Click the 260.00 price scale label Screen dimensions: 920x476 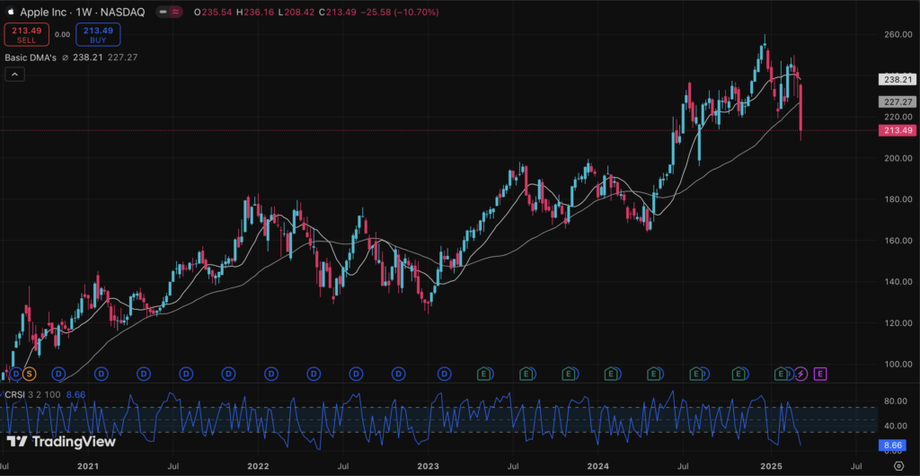point(898,35)
